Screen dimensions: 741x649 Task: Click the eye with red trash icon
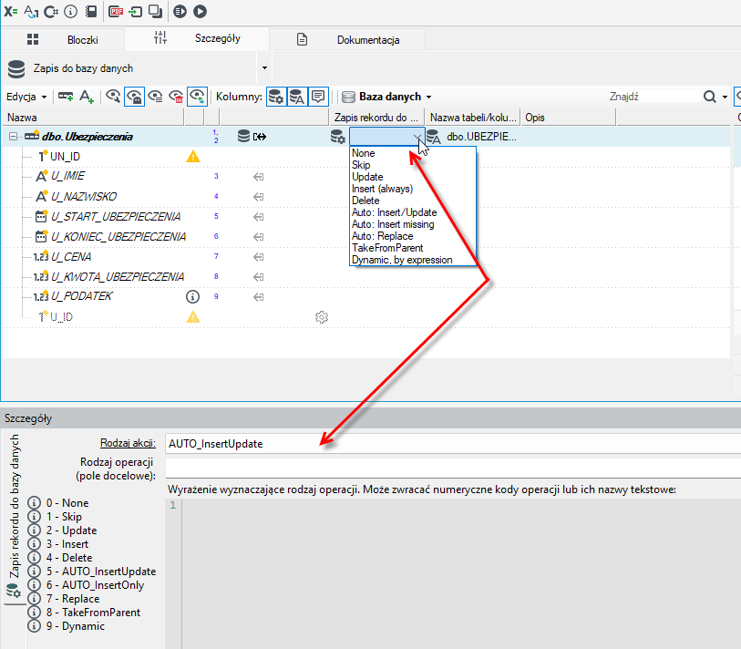176,97
